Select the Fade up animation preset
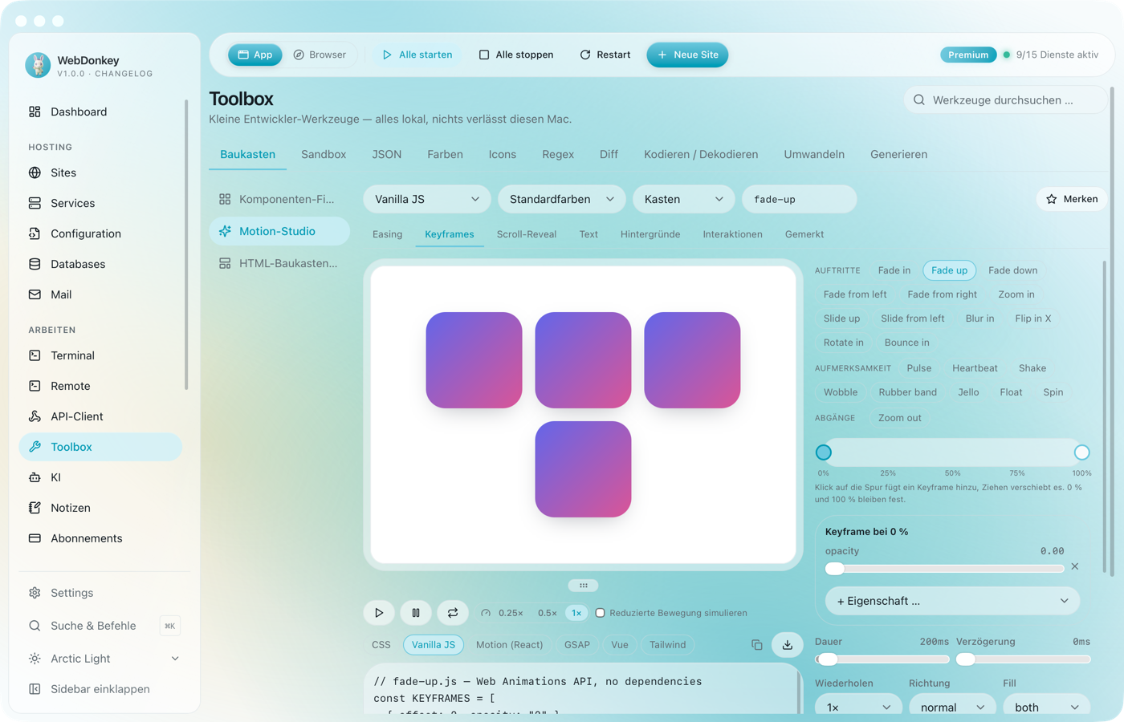1124x722 pixels. point(949,270)
